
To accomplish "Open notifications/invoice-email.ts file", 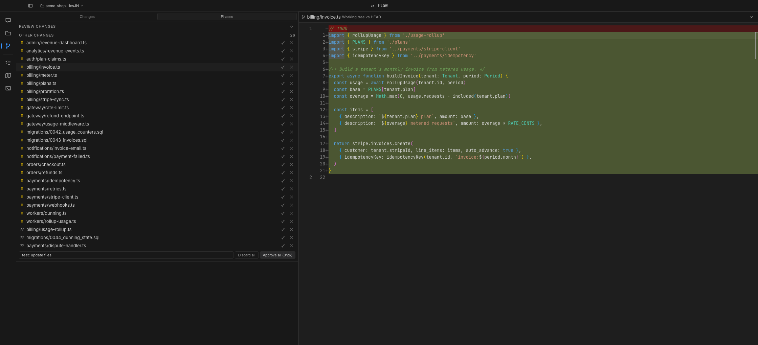I will [x=157, y=148].
